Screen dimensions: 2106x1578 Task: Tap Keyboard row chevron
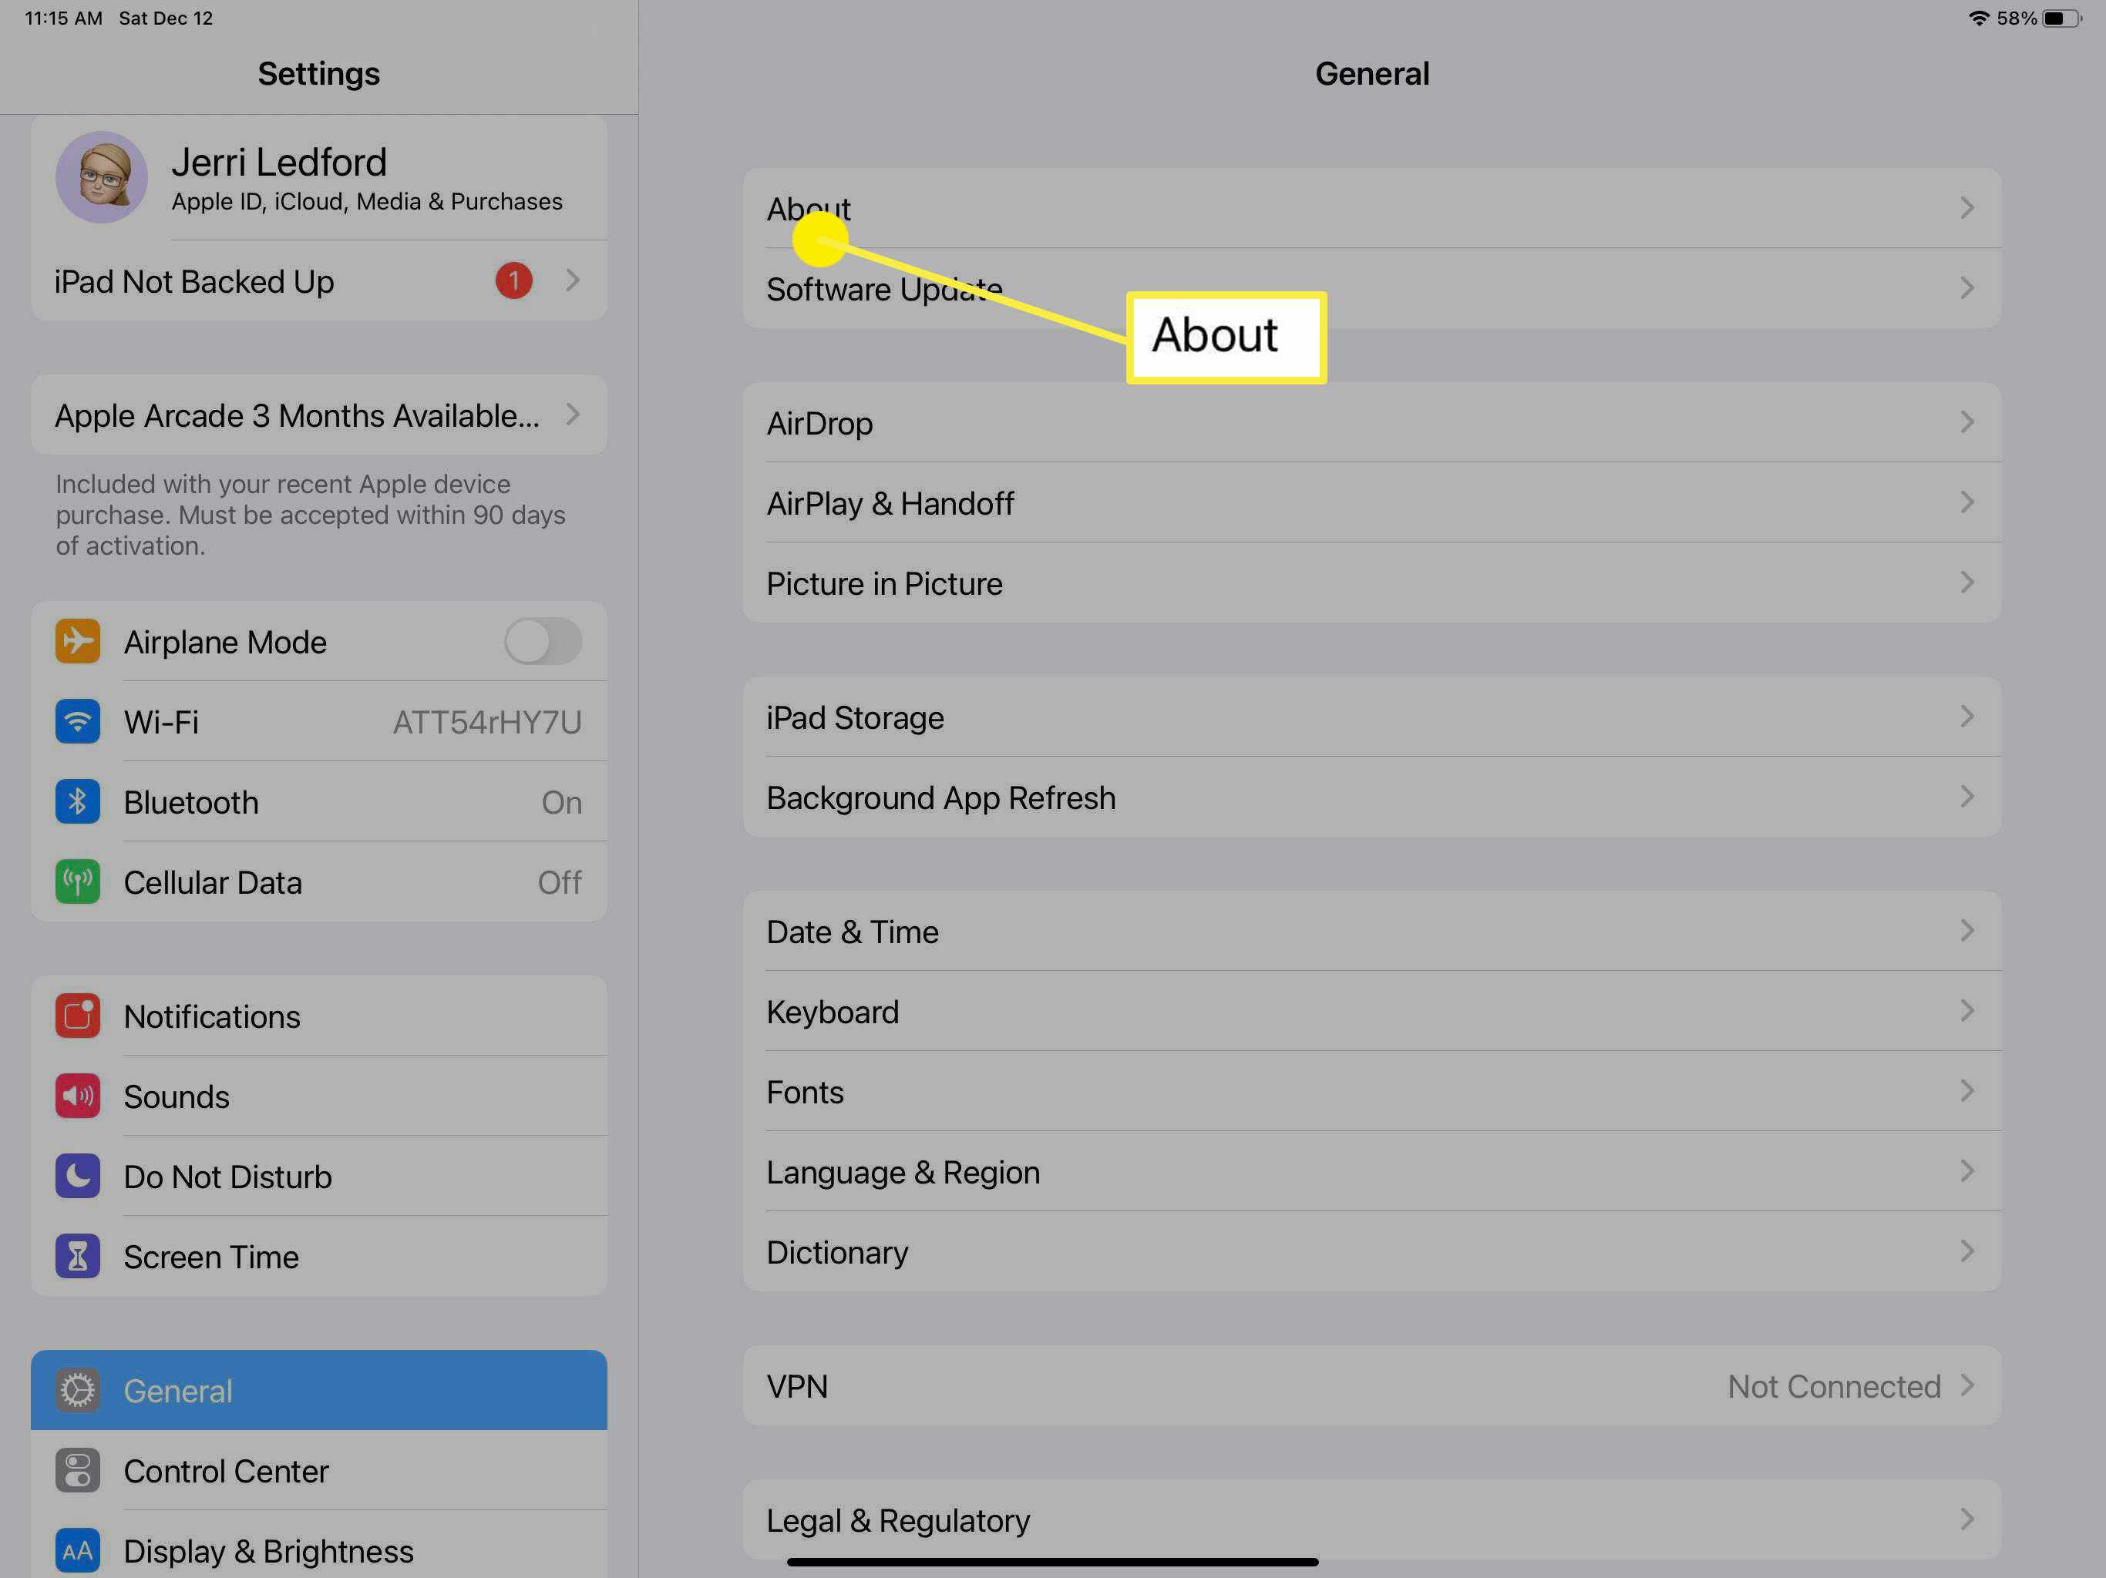(1967, 1010)
